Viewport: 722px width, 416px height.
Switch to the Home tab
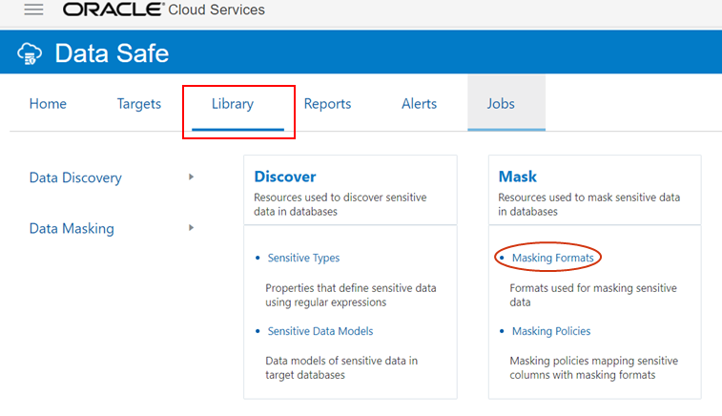[48, 104]
